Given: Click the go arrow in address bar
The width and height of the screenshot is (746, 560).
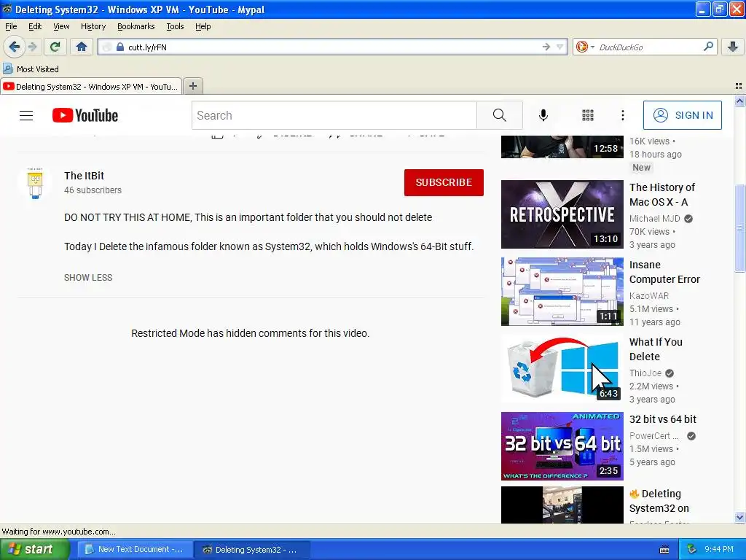Looking at the screenshot, I should point(546,47).
